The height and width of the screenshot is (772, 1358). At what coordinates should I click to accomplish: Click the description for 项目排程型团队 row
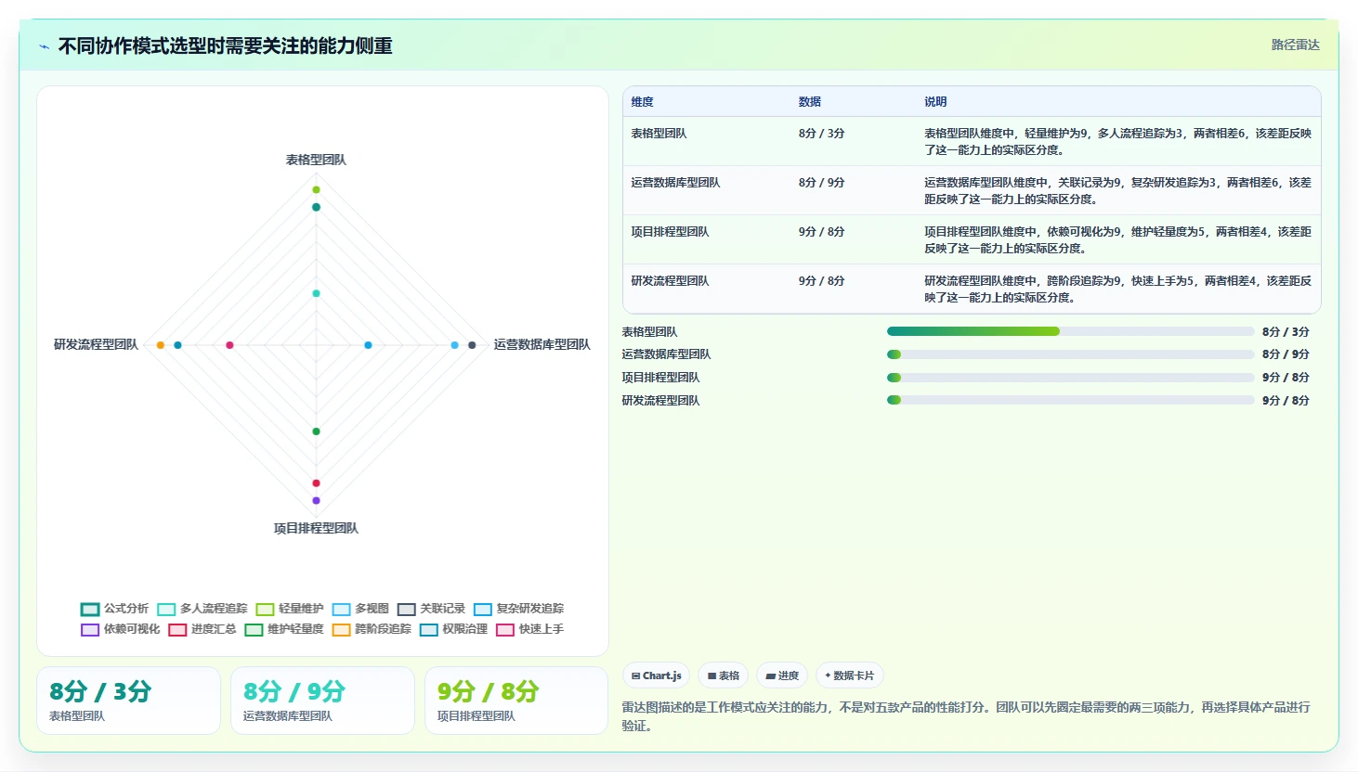pyautogui.click(x=1117, y=240)
